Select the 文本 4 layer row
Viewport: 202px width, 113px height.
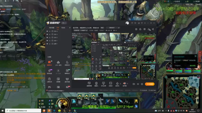[59, 31]
